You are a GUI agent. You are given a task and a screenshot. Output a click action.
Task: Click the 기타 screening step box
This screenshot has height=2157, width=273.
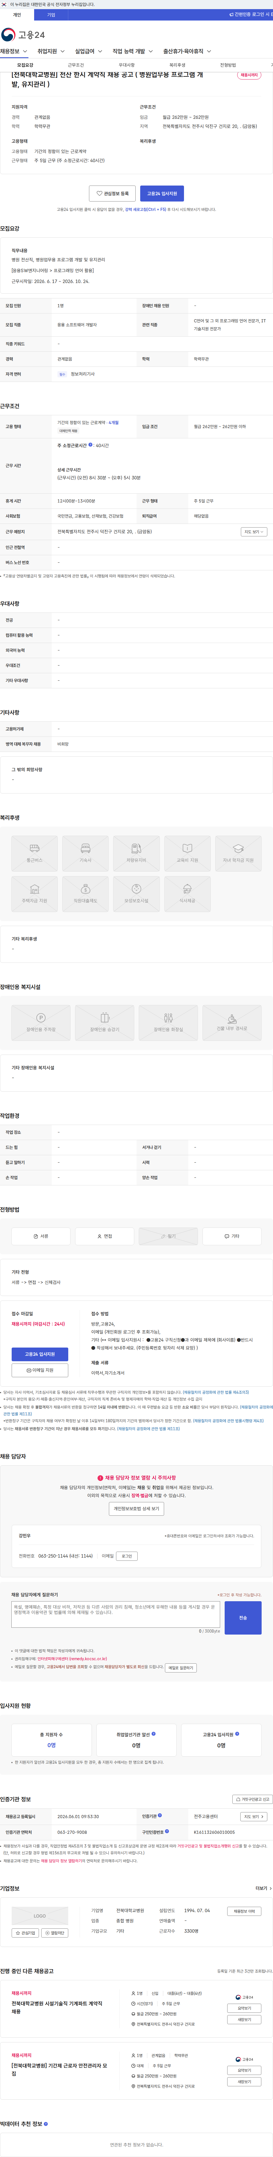click(x=232, y=1236)
